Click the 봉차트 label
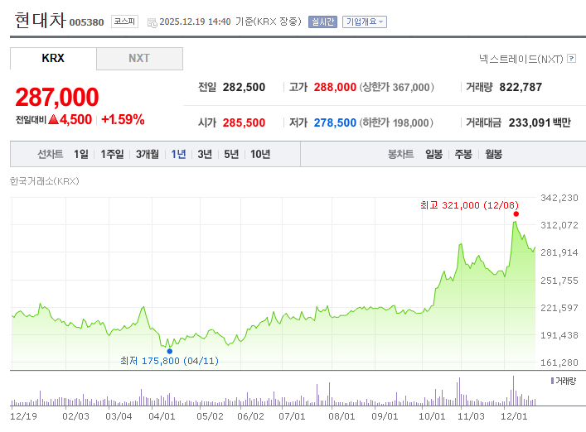The width and height of the screenshot is (586, 432). click(400, 154)
